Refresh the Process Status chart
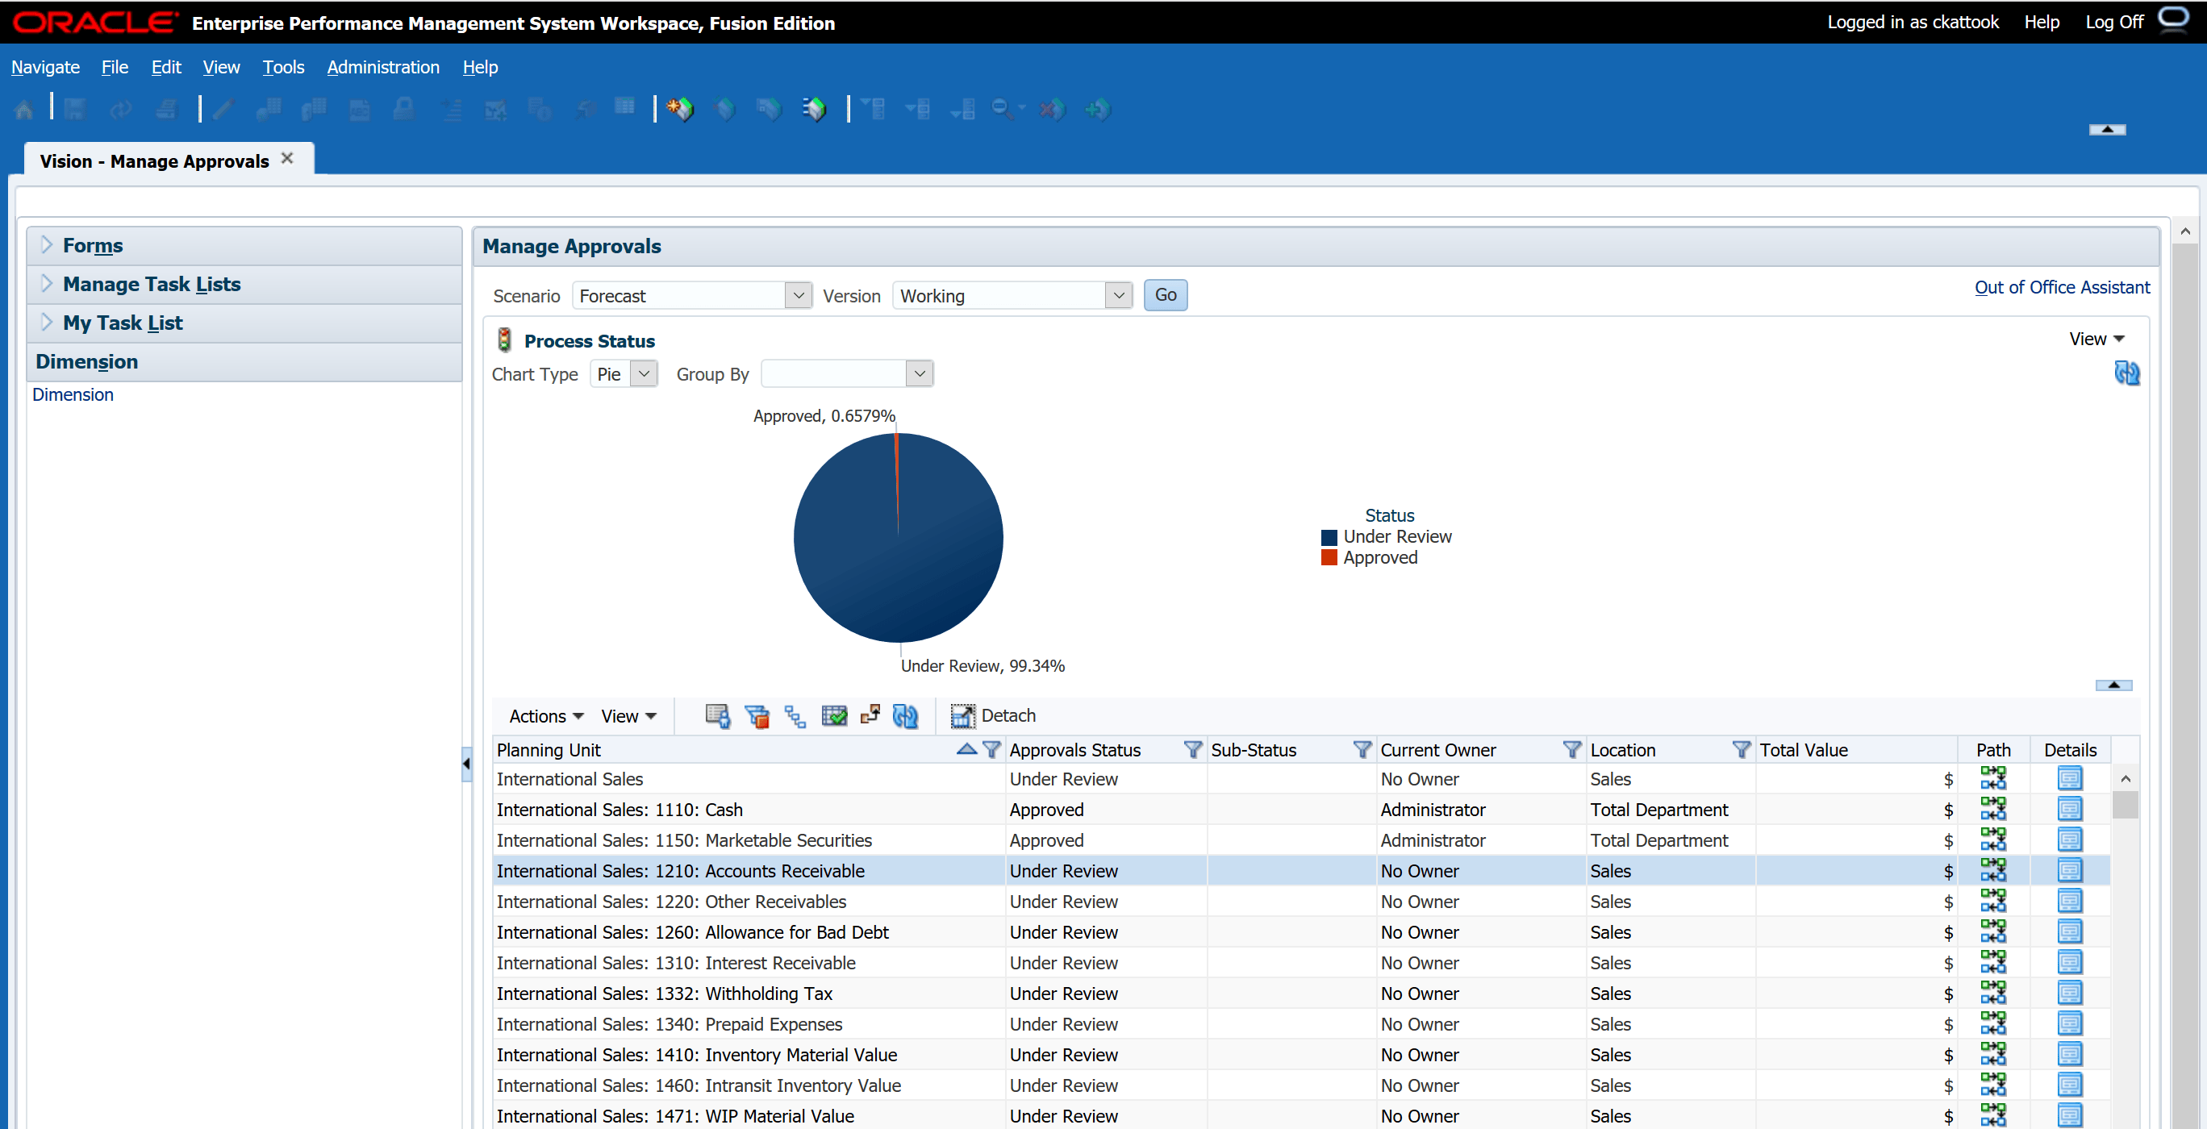Viewport: 2207px width, 1129px height. (2126, 373)
